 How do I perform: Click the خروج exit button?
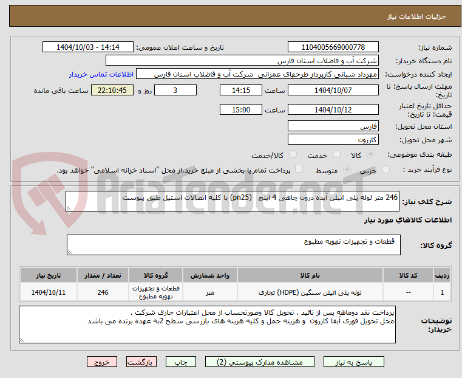click(x=102, y=362)
